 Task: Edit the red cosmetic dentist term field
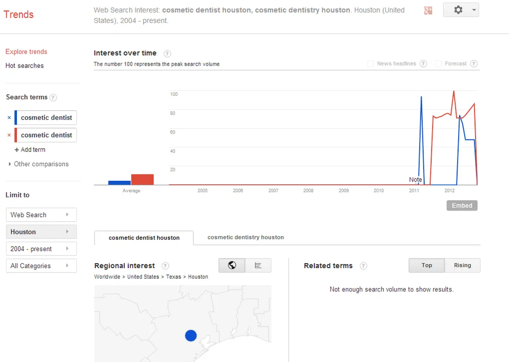pos(47,135)
